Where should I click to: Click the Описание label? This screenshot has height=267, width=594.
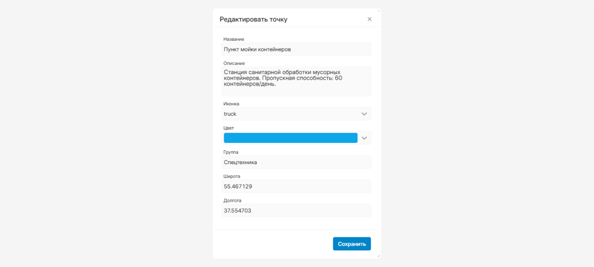click(234, 63)
